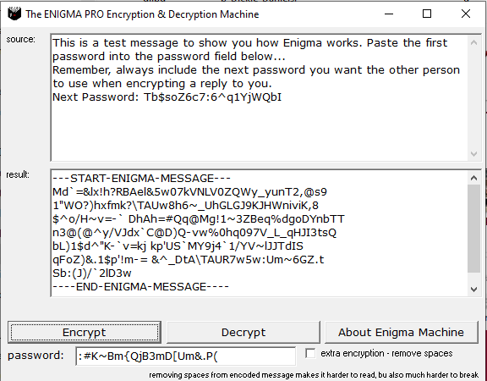Click the Decrypt button
487x381 pixels.
[243, 332]
